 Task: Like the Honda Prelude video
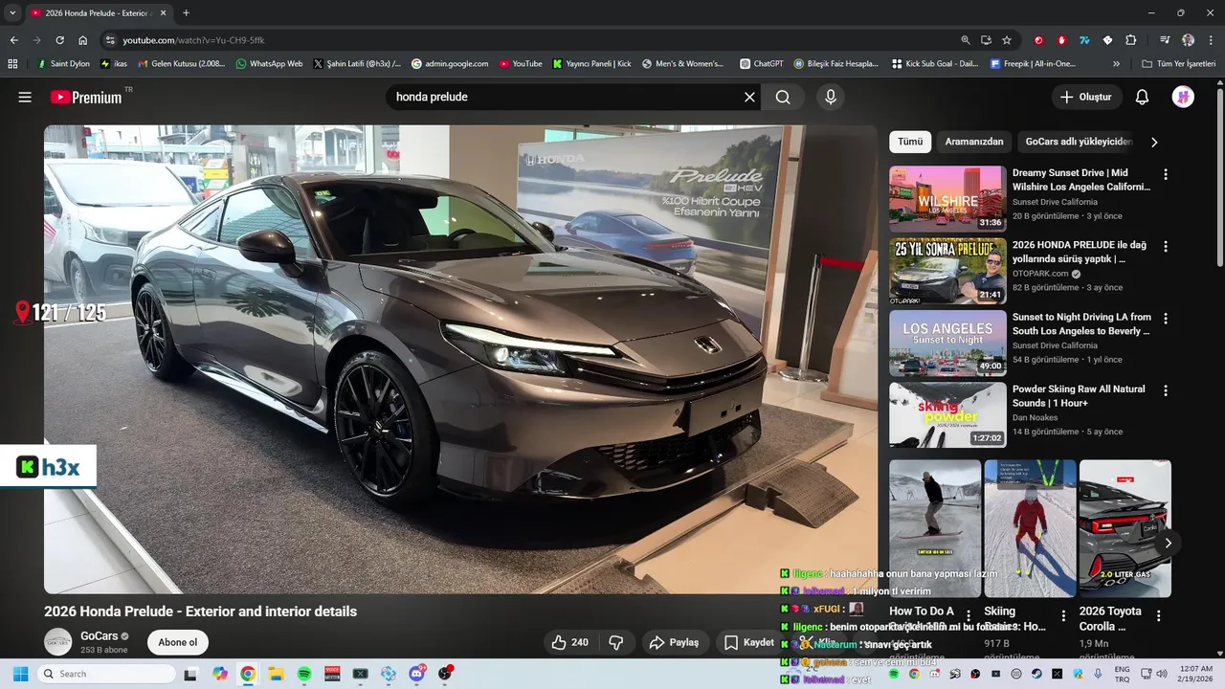coord(570,642)
